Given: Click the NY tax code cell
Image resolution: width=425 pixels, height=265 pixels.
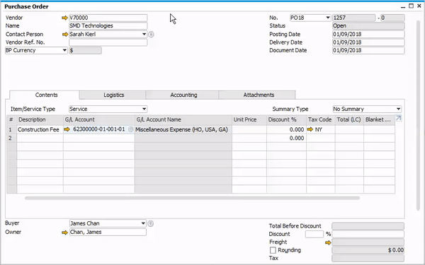Looking at the screenshot, I should (321, 129).
